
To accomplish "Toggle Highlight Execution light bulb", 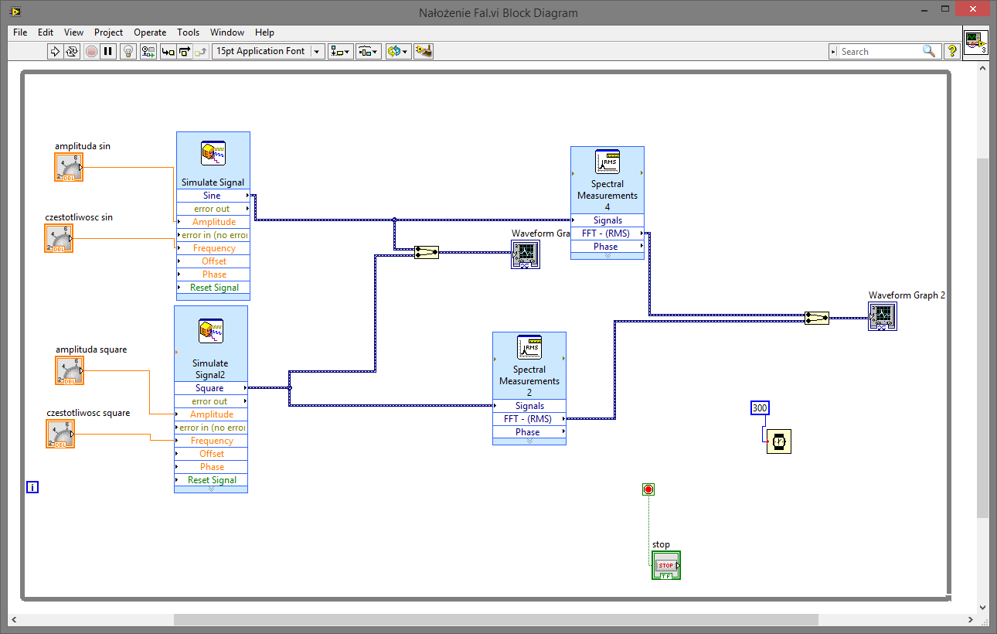I will tap(128, 52).
